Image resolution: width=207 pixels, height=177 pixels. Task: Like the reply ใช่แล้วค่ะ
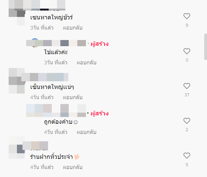click(x=187, y=51)
